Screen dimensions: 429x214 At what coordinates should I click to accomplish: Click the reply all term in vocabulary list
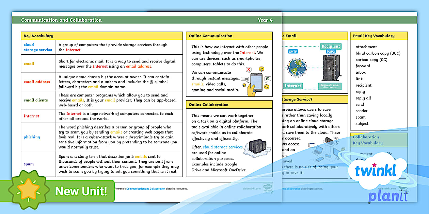tap(364, 98)
